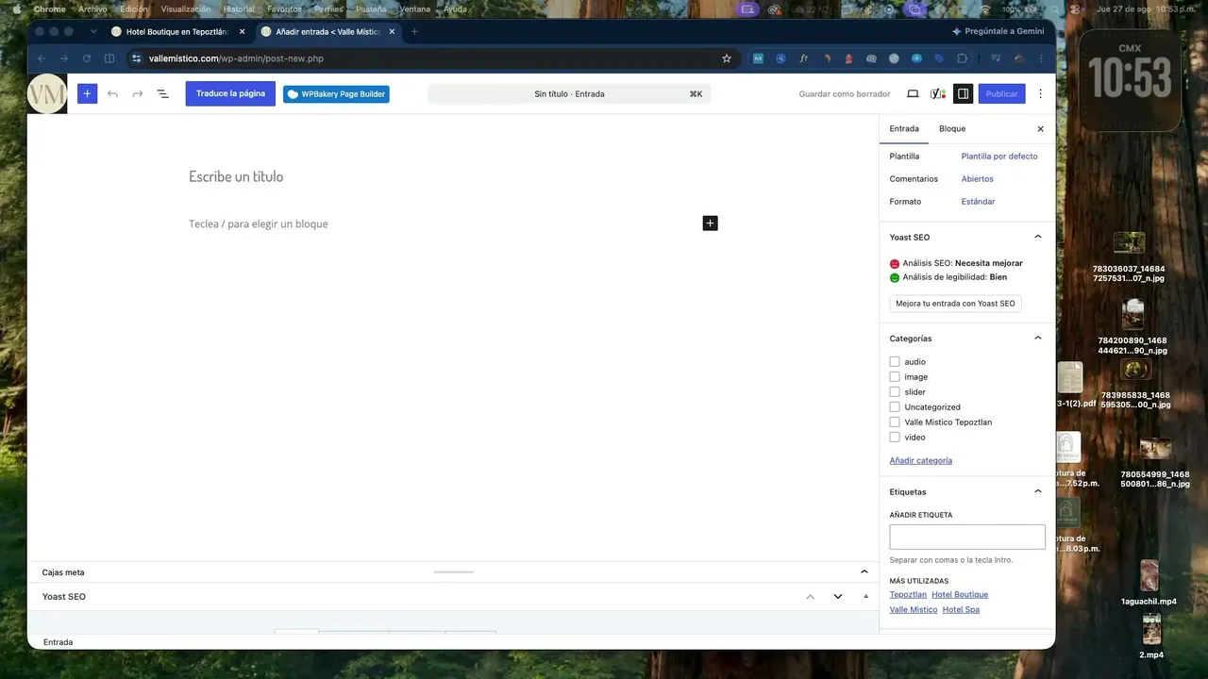
Task: Click Mejora tu entrada con Yoast SEO
Action: coord(955,304)
